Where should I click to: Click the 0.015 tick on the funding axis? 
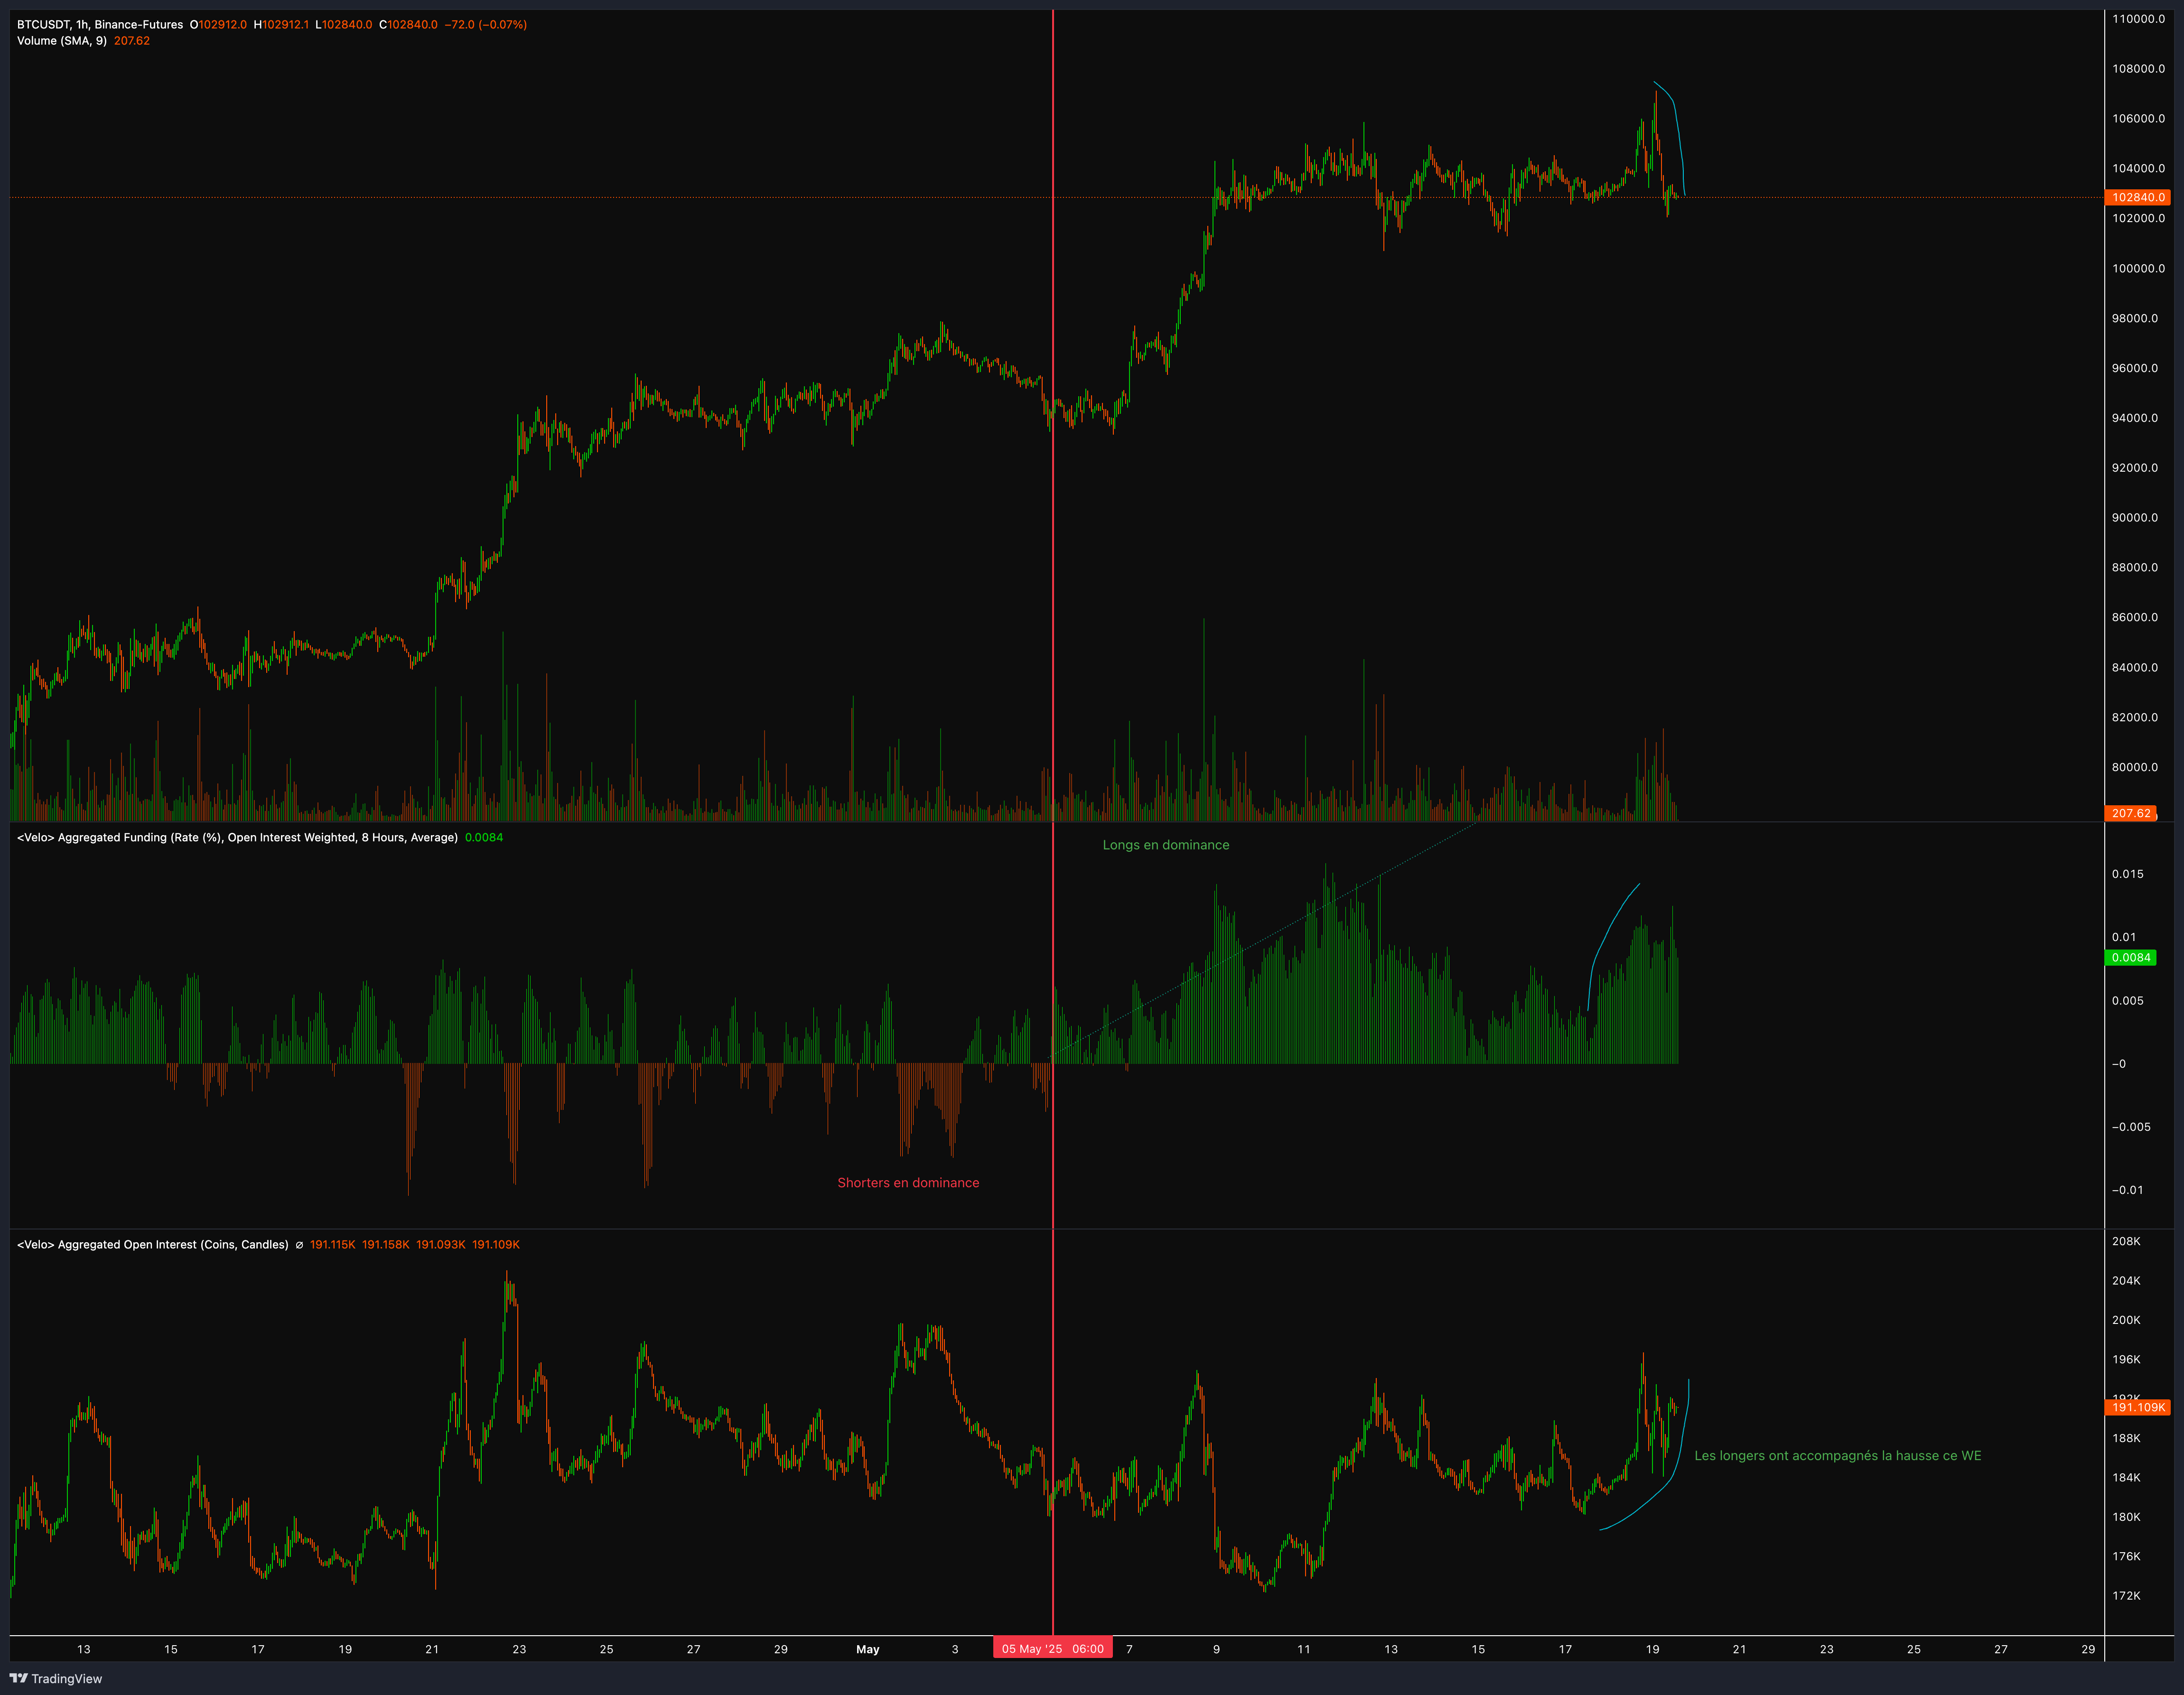[2127, 874]
